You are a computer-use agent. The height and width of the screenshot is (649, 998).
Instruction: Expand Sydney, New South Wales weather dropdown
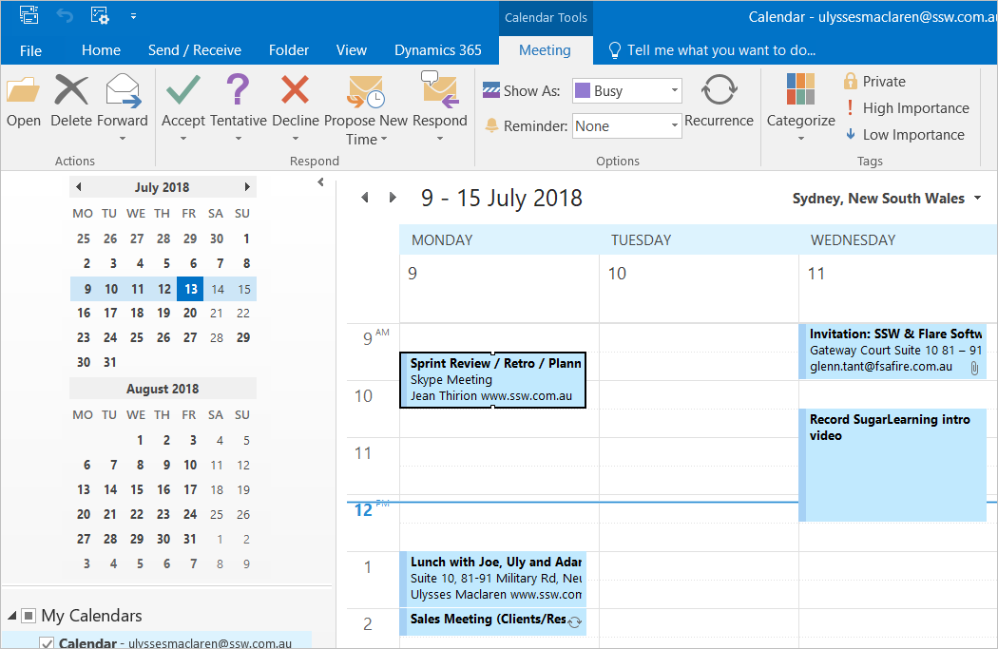tap(976, 199)
